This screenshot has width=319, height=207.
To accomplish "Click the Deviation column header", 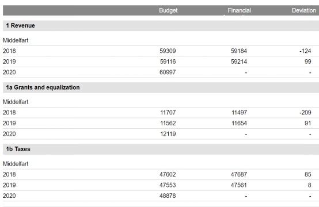I will 304,10.
